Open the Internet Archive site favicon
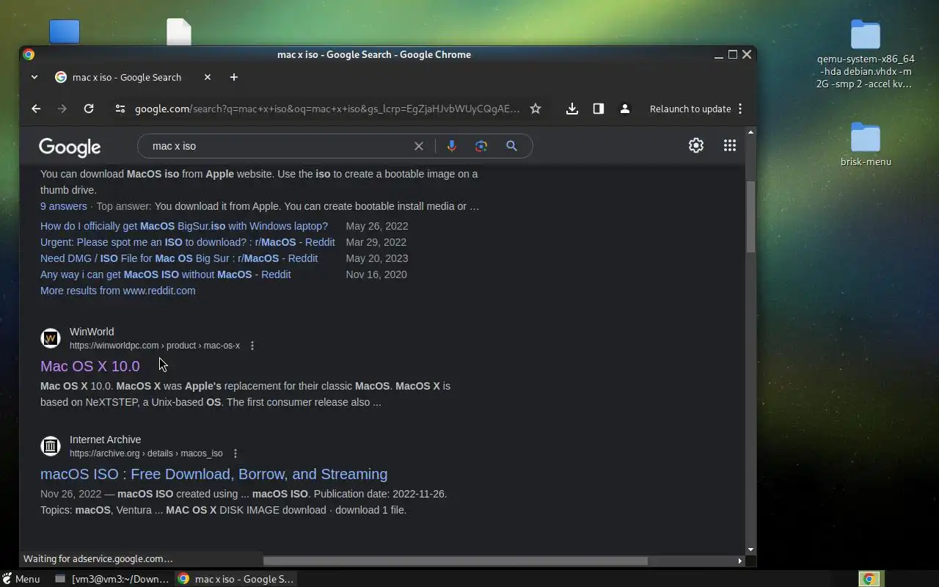 click(51, 446)
